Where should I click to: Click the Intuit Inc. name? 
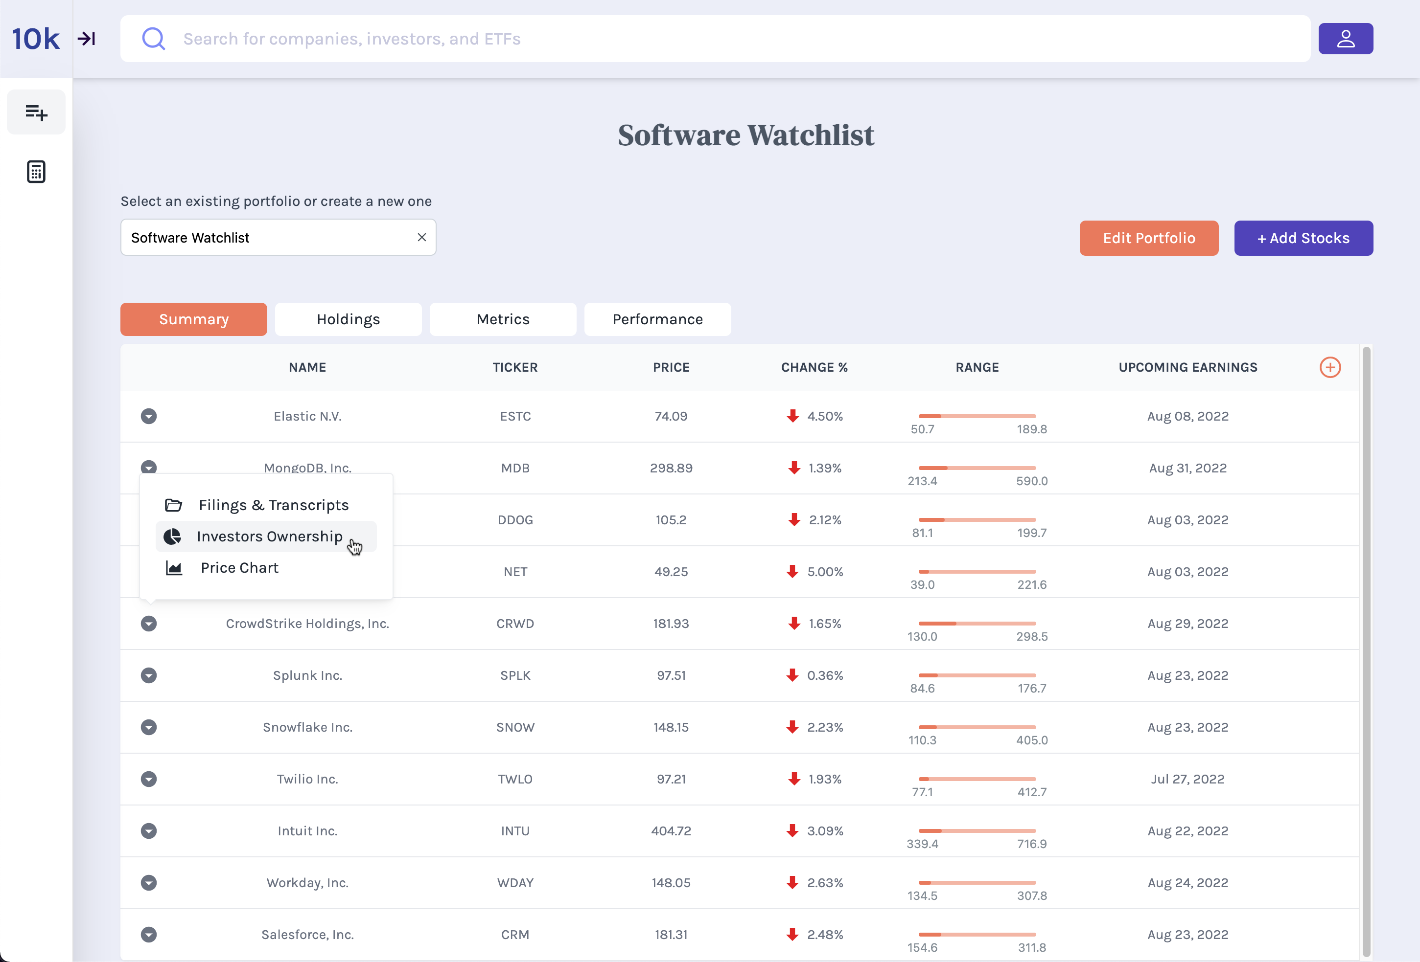click(307, 831)
